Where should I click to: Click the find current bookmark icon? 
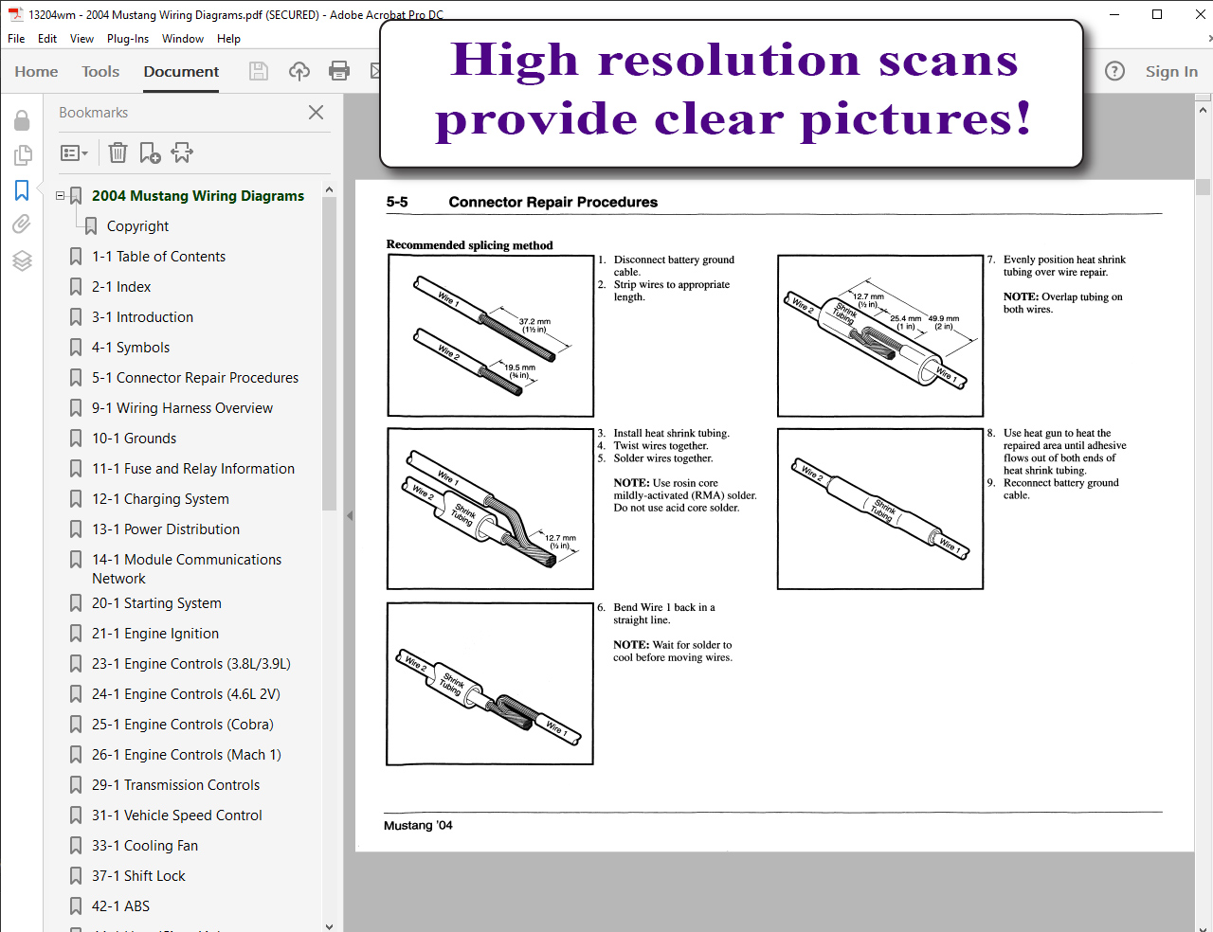[x=182, y=152]
